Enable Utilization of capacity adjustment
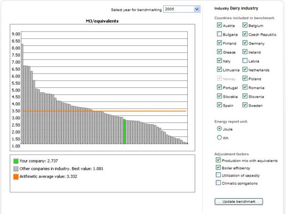Screen dimensions: 286x214 [x=218, y=175]
